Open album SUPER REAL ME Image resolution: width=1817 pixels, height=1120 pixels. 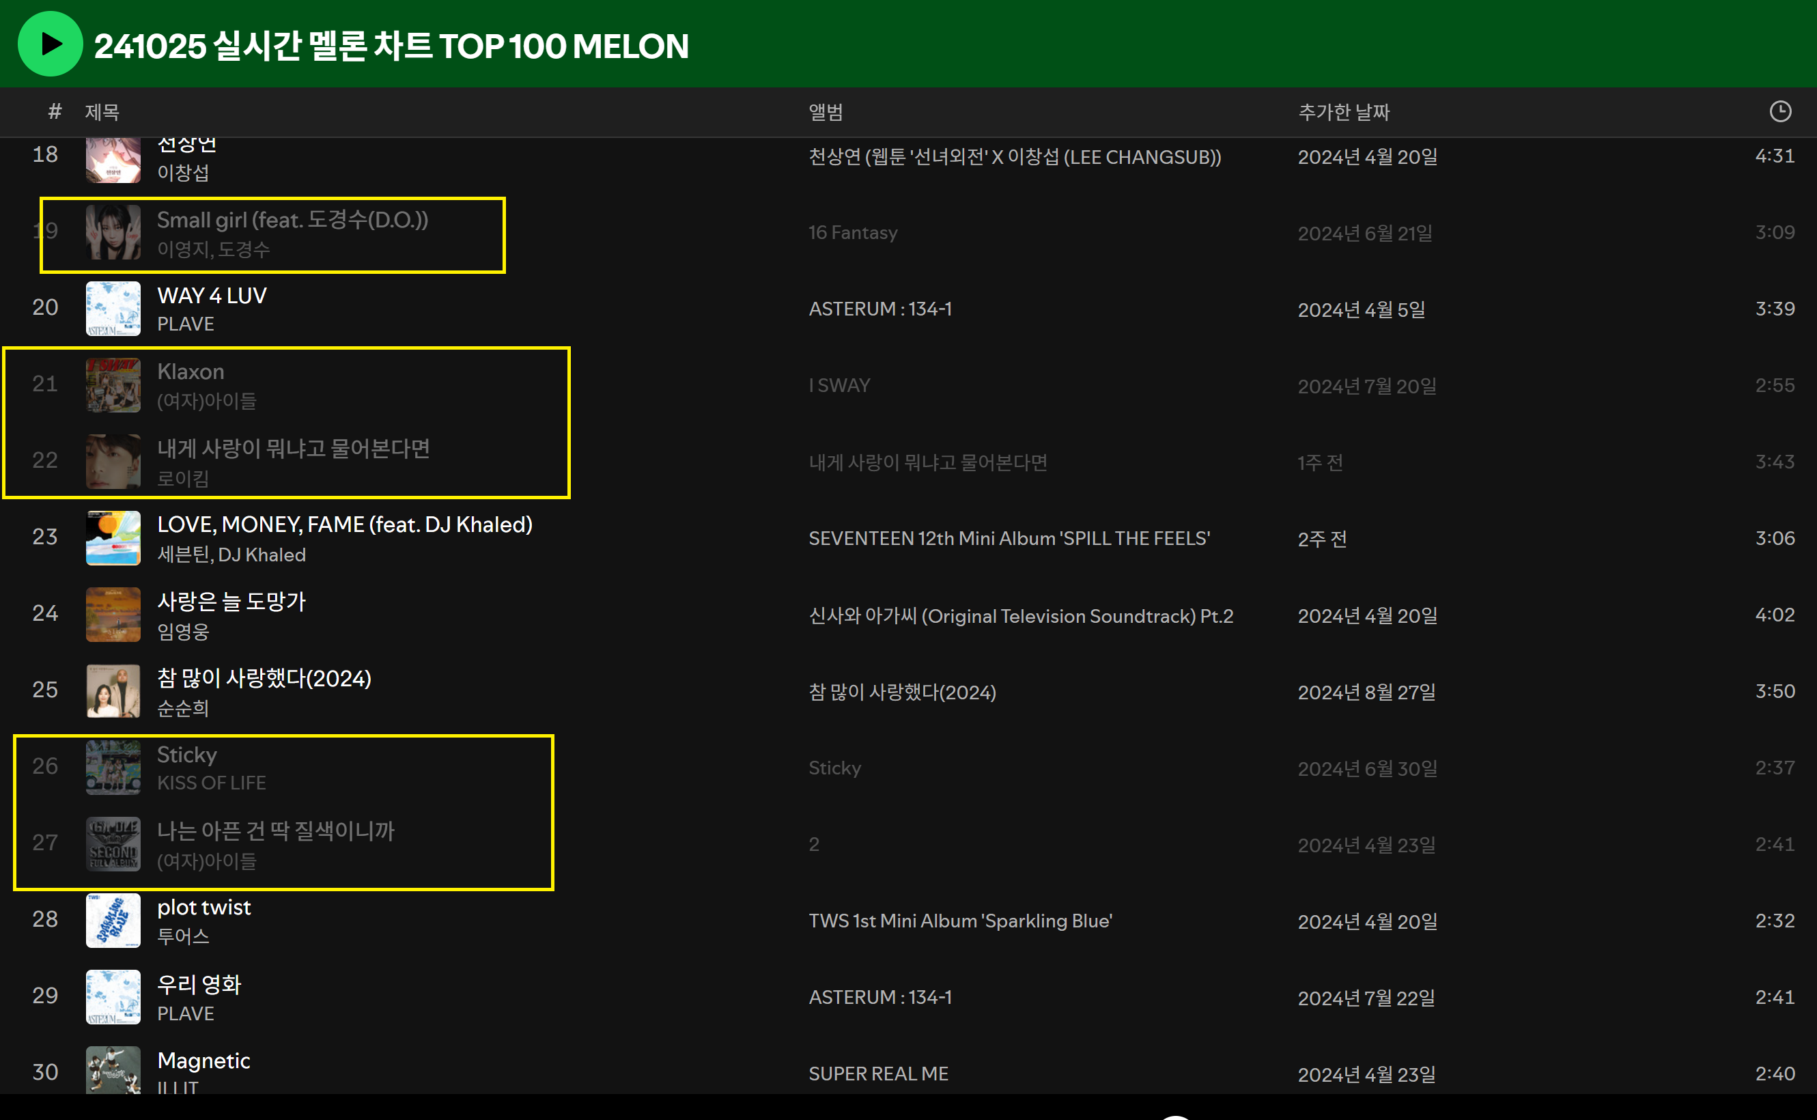click(x=878, y=1074)
